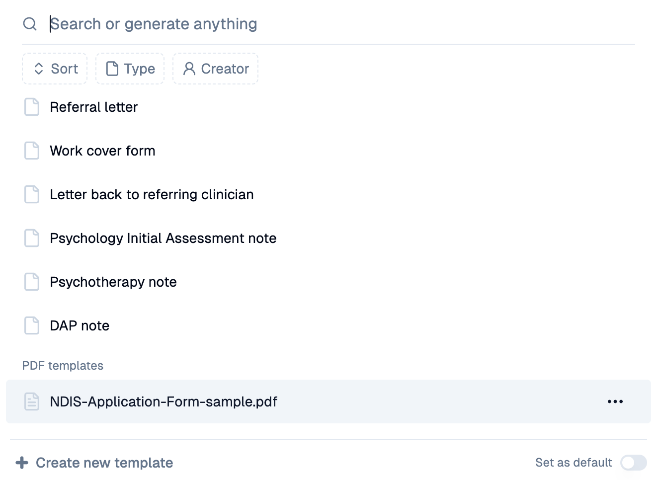This screenshot has width=657, height=480.
Task: Click the PDF file icon for NDIS-Application-Form-sample.pdf
Action: tap(31, 401)
